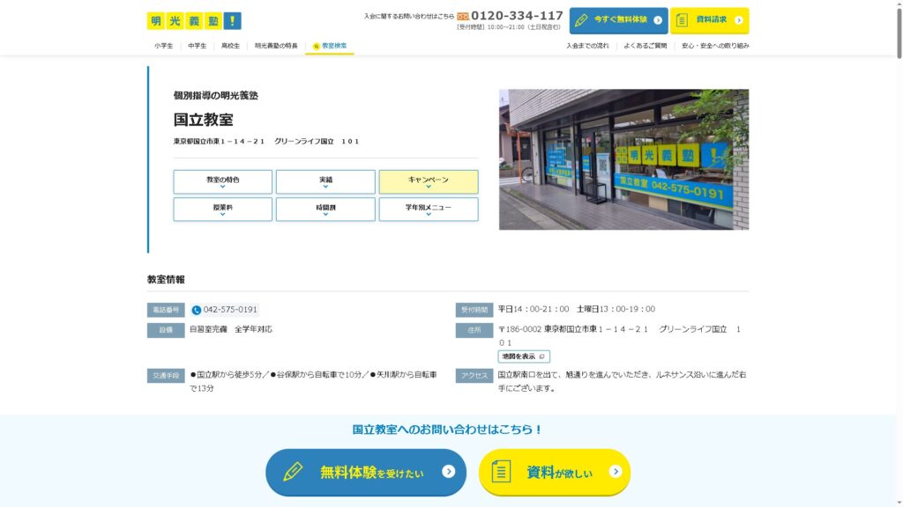
Task: Click the document icon on 資料が欲しい
Action: point(500,472)
